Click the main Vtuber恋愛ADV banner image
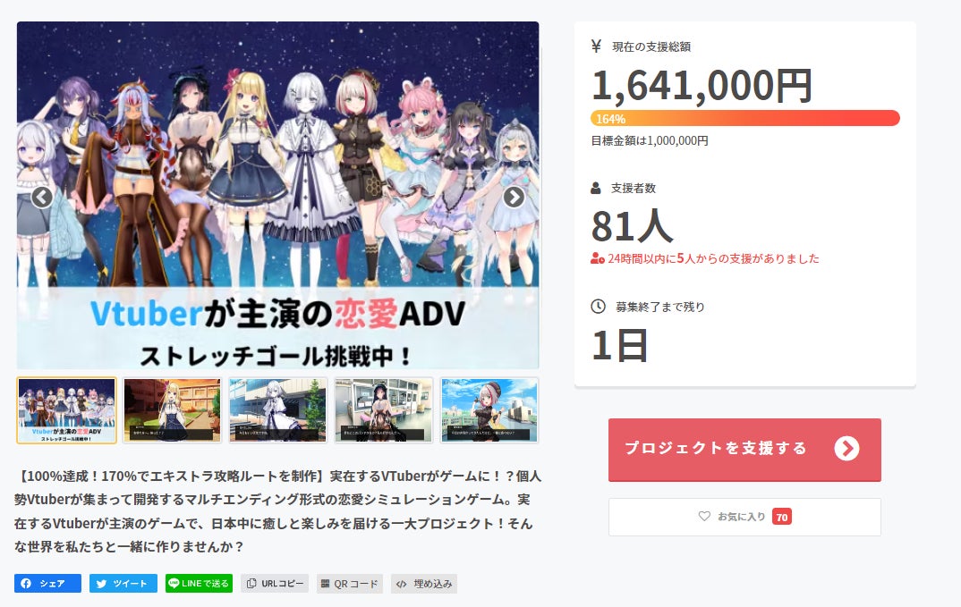 click(x=277, y=196)
